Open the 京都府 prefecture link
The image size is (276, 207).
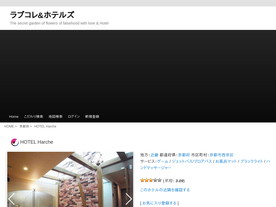tap(184, 155)
